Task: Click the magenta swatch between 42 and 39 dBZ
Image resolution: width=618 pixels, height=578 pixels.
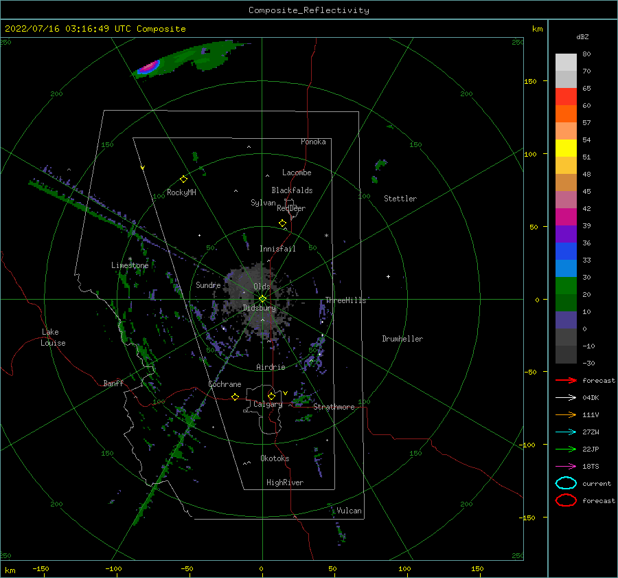Action: (x=566, y=217)
